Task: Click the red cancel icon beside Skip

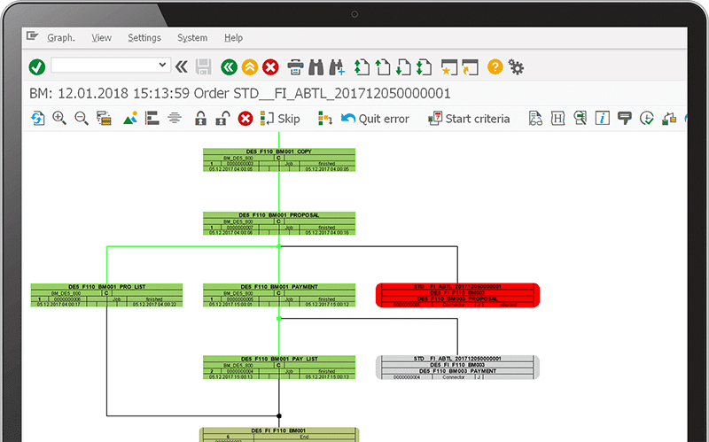Action: (x=245, y=119)
